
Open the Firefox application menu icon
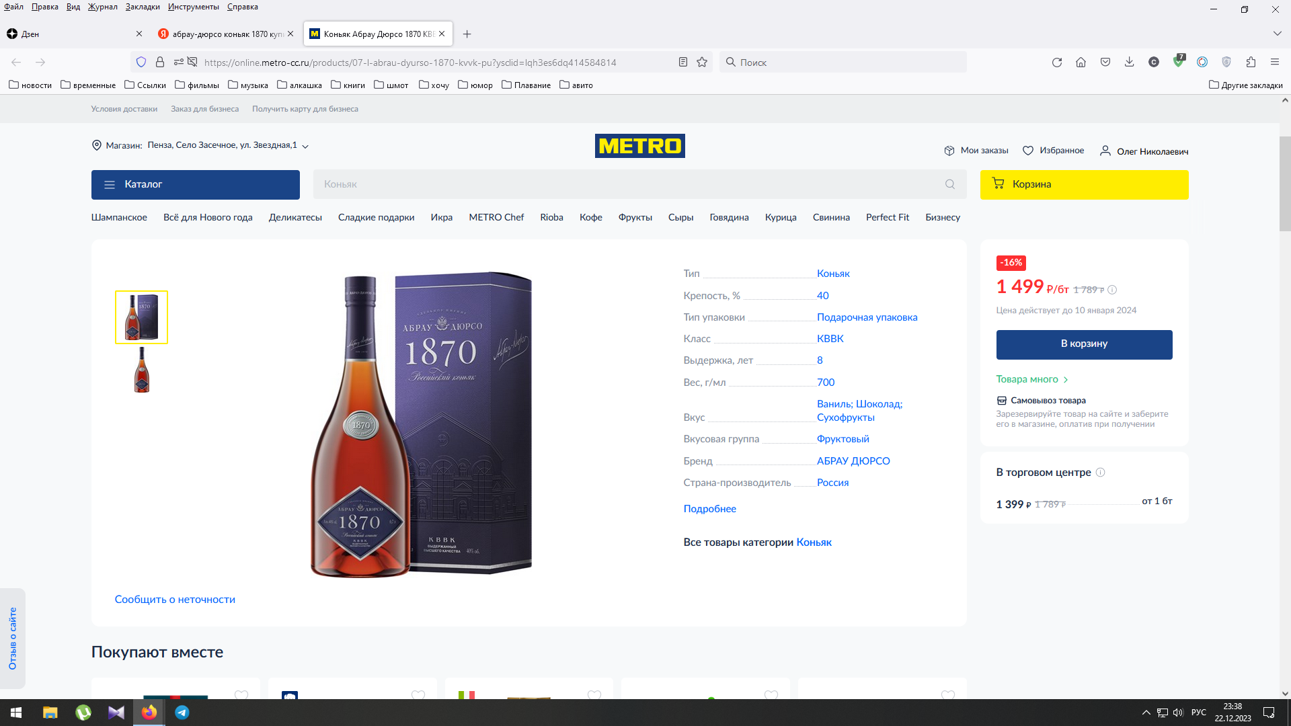(x=1275, y=62)
